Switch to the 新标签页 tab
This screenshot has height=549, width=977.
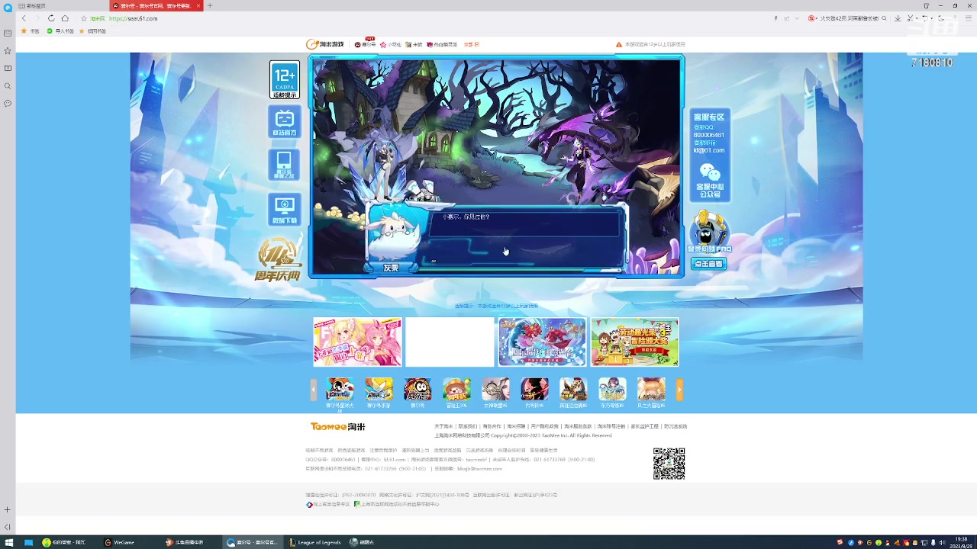(61, 5)
